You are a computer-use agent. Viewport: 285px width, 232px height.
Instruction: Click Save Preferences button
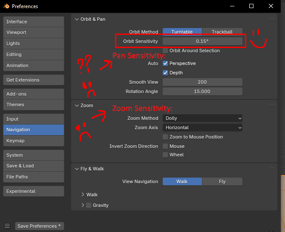point(40,226)
